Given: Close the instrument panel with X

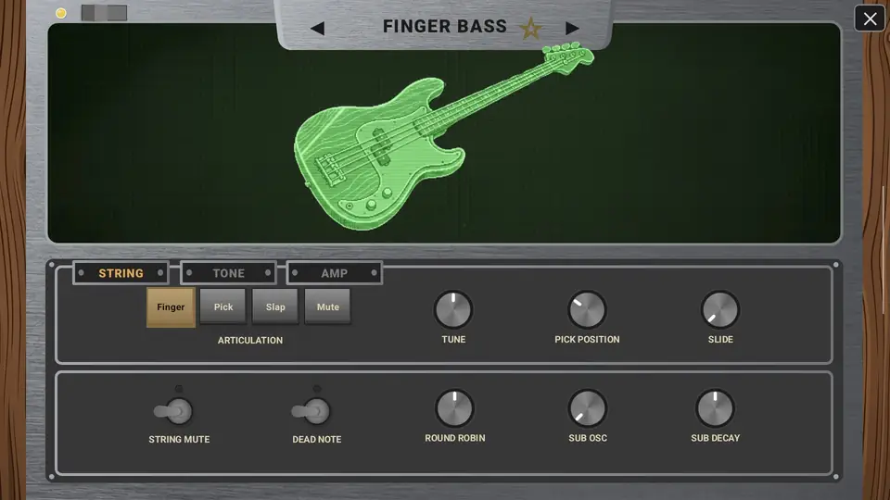Looking at the screenshot, I should click(870, 19).
